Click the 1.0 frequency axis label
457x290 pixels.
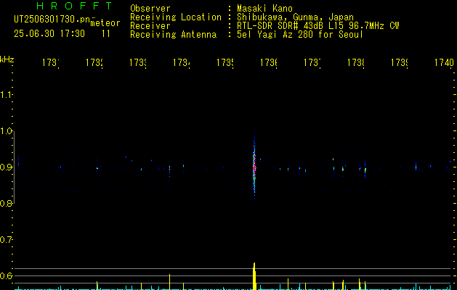[6, 131]
